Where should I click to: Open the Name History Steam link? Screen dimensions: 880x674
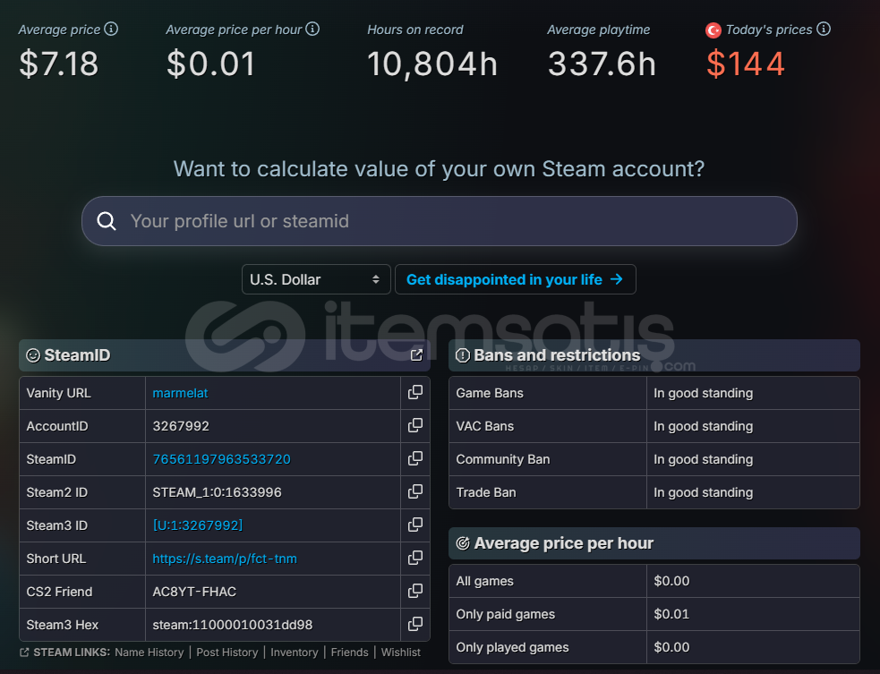tap(150, 653)
